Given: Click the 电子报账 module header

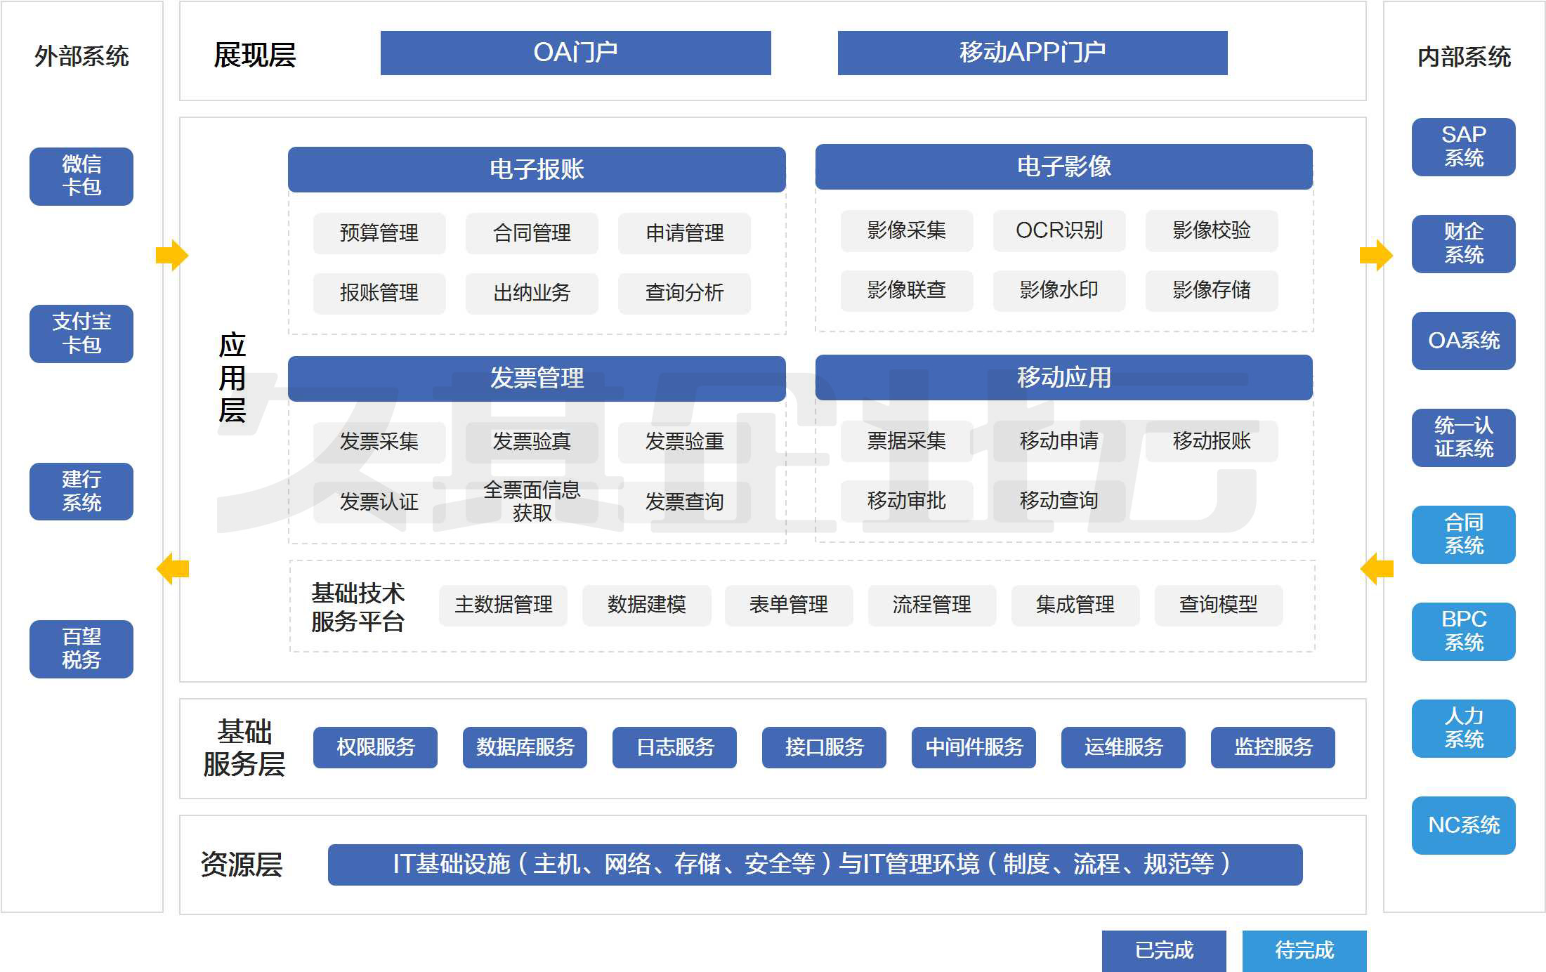Looking at the screenshot, I should 537,169.
